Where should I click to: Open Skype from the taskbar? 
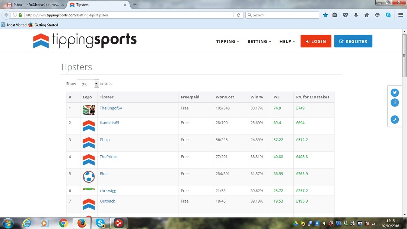100,223
